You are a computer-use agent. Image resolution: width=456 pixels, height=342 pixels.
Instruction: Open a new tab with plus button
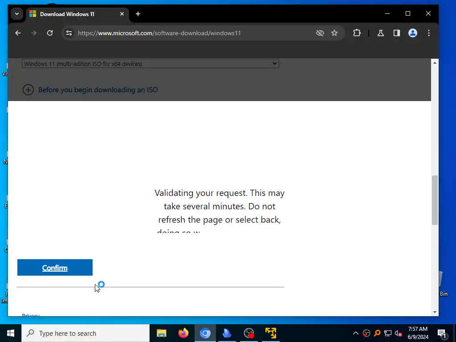(x=138, y=14)
